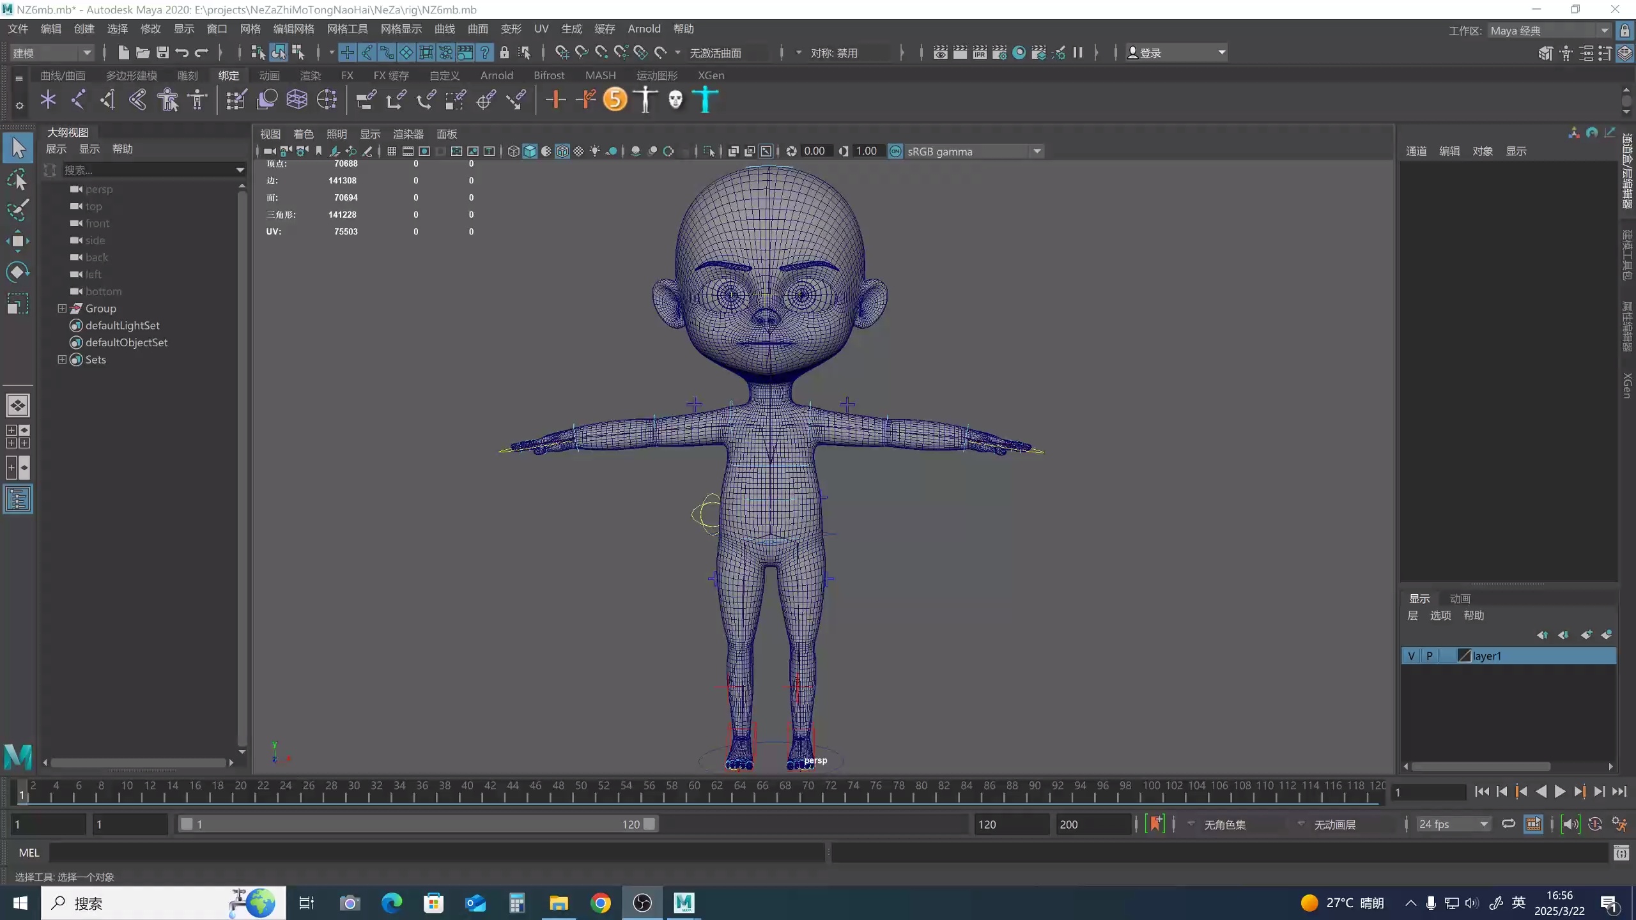Screen dimensions: 1636x920
Task: Choose the Select tool in the left toolbox
Action: (17, 147)
